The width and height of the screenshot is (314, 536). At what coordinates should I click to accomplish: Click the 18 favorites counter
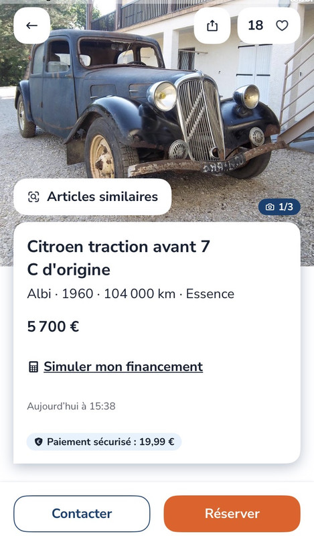256,25
